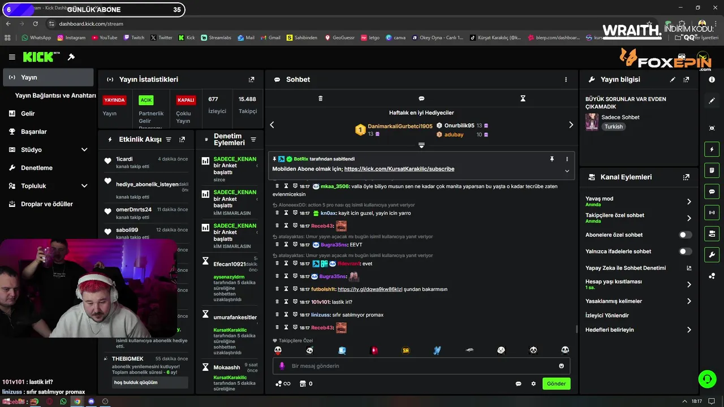This screenshot has height=407, width=724.
Task: Click DanimarkaliGurbetci1905 in leaderboard
Action: pyautogui.click(x=400, y=126)
